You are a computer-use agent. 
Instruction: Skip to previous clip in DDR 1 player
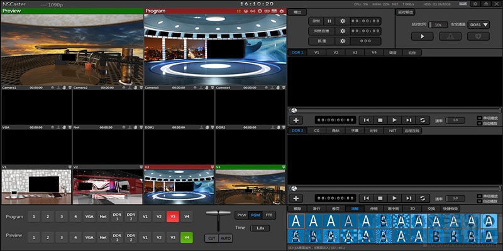366,120
